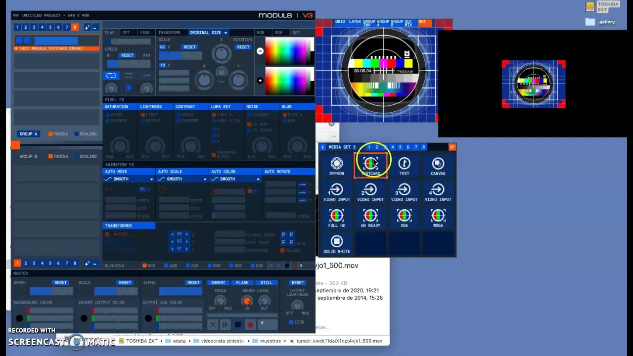The height and width of the screenshot is (356, 633).
Task: Click the master step-play button
Action: pos(225,324)
